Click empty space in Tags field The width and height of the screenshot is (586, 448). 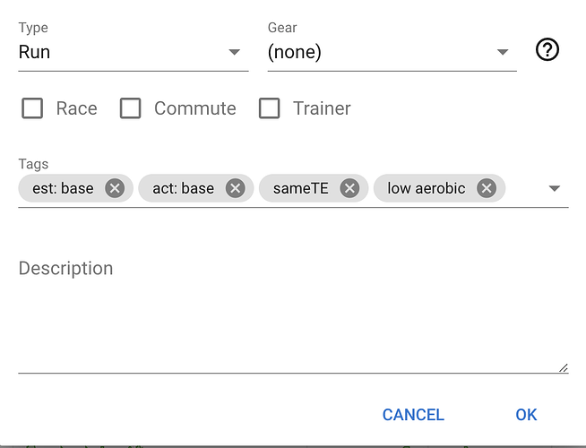525,188
